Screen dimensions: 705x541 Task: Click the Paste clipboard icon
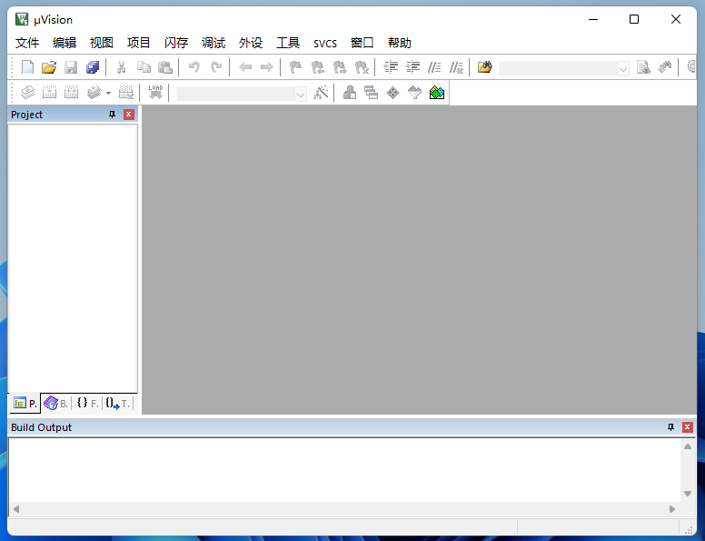165,67
